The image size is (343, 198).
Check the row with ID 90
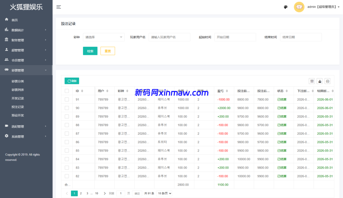pyautogui.click(x=67, y=108)
